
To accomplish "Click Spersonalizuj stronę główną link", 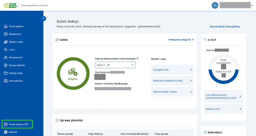I will point(225,26).
